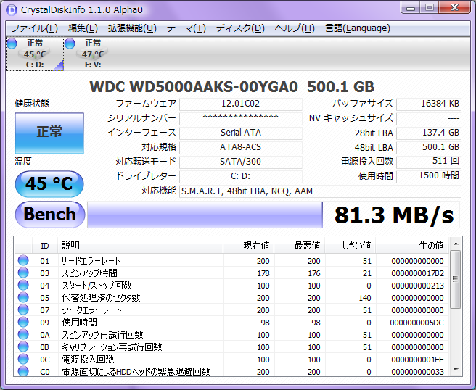Start the Bench benchmark
Screen dimensions: 476x390
[50, 214]
